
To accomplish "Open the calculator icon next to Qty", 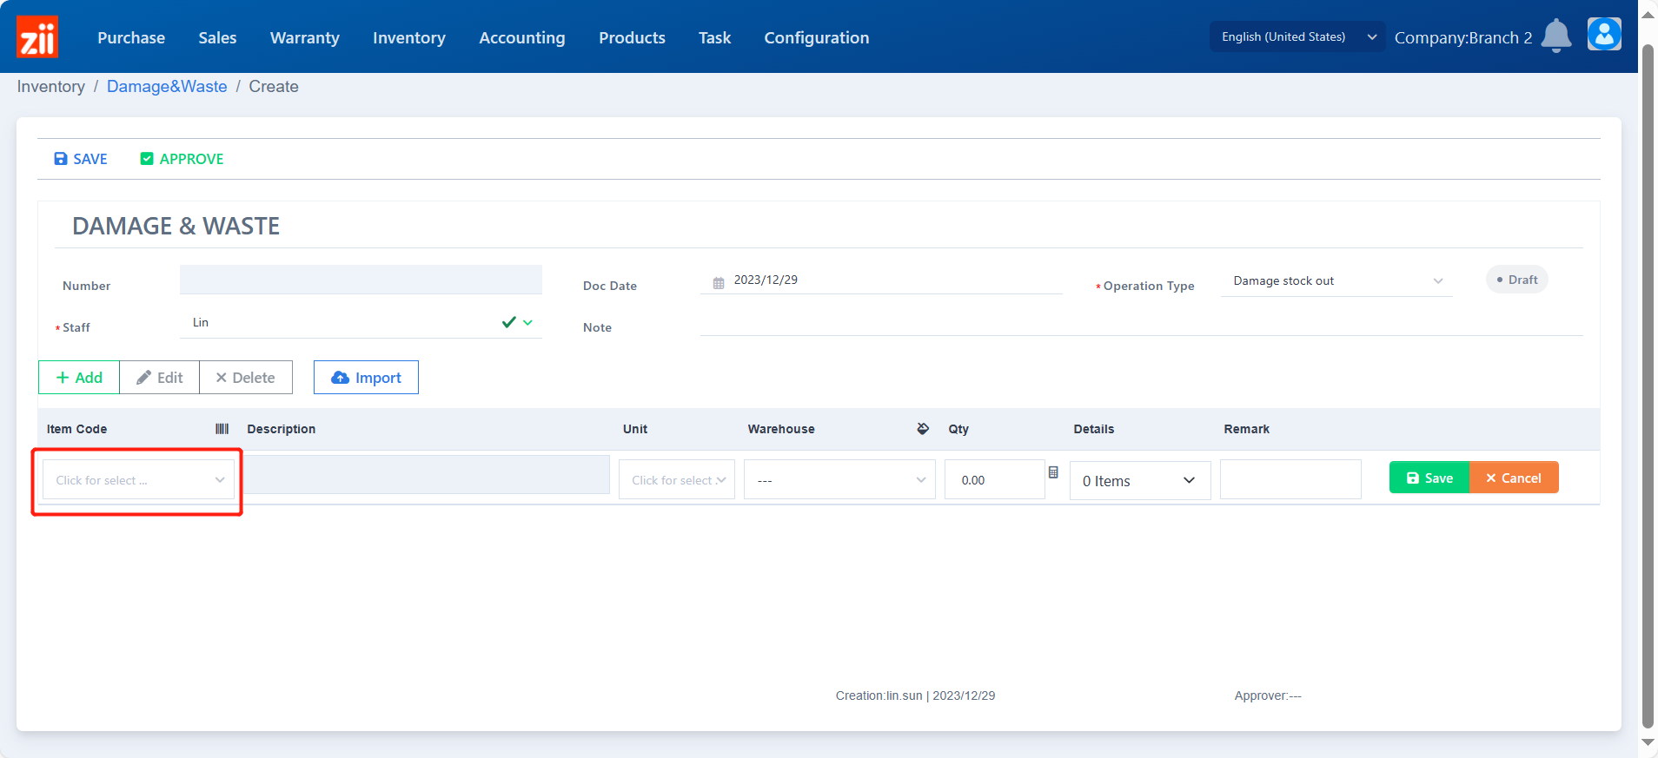I will point(1053,472).
